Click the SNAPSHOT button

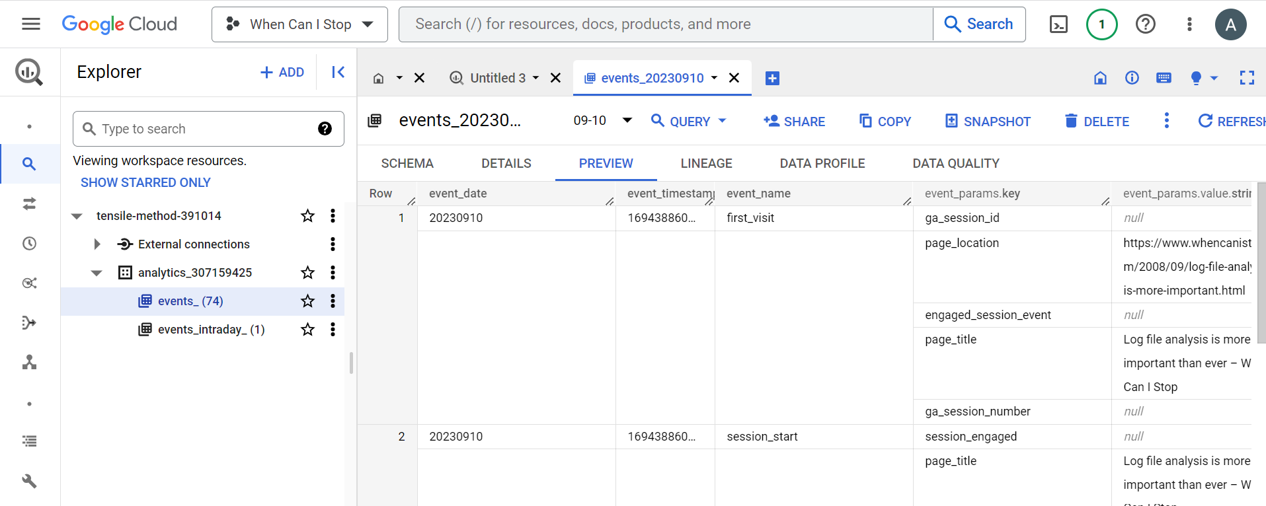tap(988, 122)
